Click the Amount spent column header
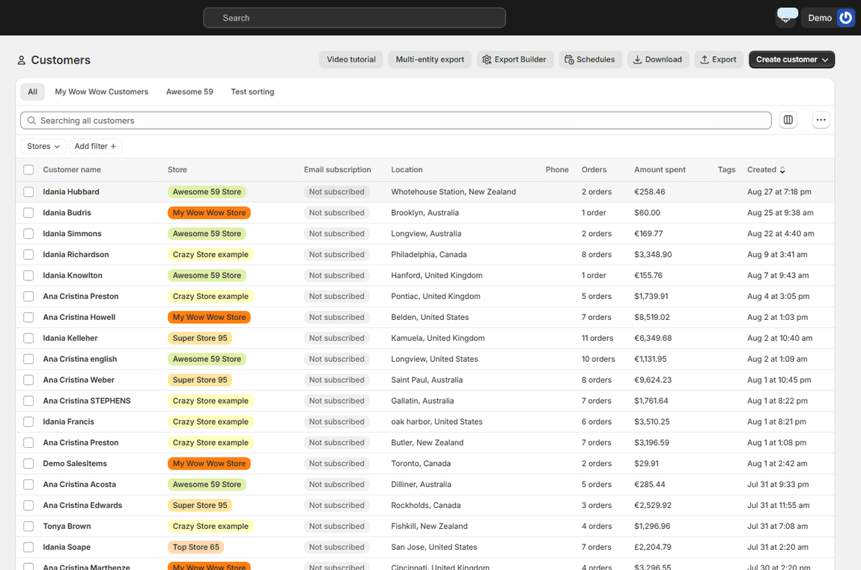 point(660,170)
